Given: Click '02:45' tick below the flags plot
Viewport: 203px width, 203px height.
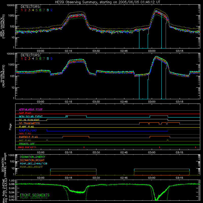Looking at the screenshot, I should click(124, 153).
